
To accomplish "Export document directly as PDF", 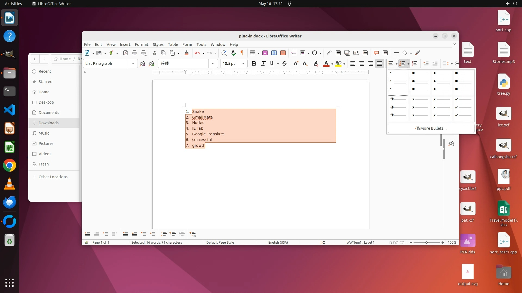I will 125,53.
